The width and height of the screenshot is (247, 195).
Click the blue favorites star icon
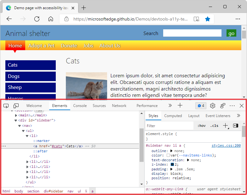[208, 19]
